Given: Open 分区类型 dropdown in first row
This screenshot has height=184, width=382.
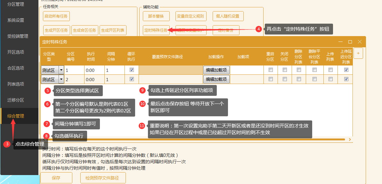Looking at the screenshot, I should tap(61, 70).
